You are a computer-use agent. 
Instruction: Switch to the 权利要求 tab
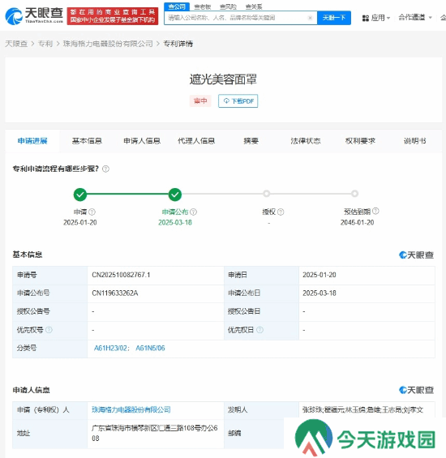[360, 141]
